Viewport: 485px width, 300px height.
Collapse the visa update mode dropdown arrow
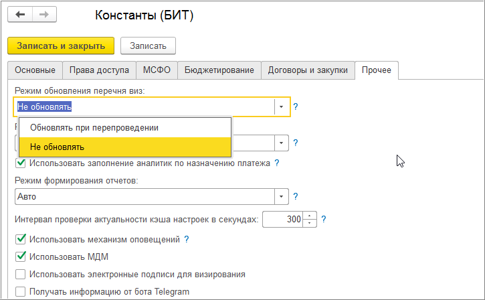point(282,107)
